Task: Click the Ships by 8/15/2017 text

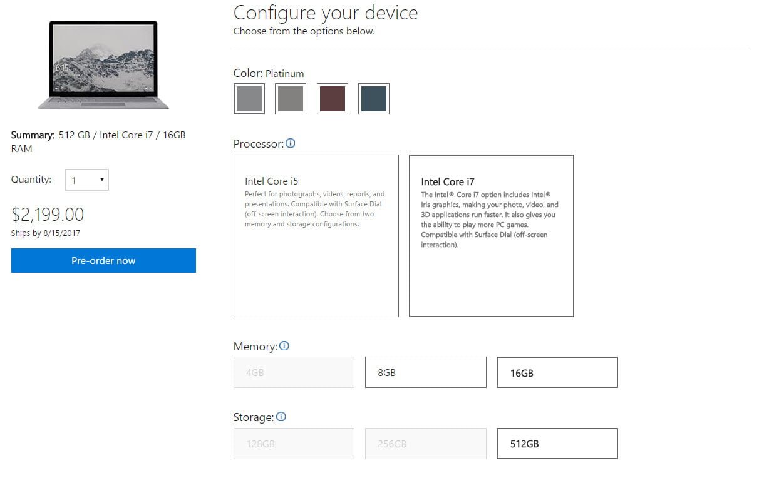Action: click(x=46, y=233)
